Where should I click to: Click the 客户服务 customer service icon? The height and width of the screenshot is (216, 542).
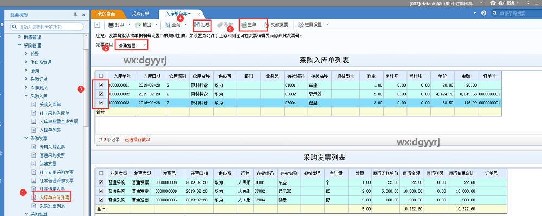pos(493,3)
